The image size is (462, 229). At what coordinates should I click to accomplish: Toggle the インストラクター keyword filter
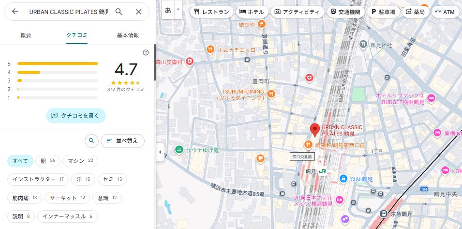pyautogui.click(x=38, y=179)
